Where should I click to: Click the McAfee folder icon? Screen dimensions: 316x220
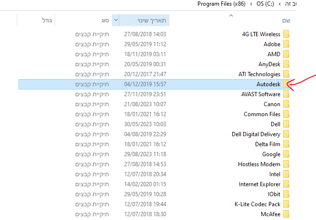[x=286, y=214]
